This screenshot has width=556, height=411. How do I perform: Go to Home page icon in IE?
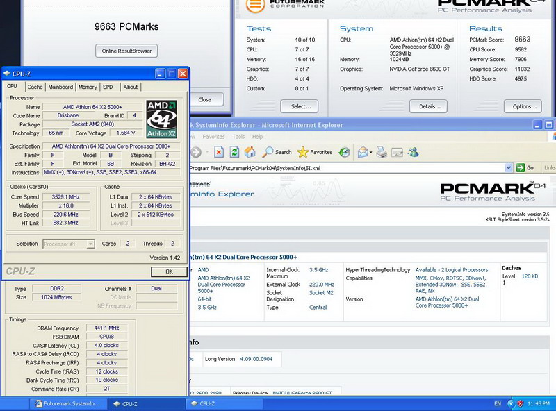click(250, 152)
